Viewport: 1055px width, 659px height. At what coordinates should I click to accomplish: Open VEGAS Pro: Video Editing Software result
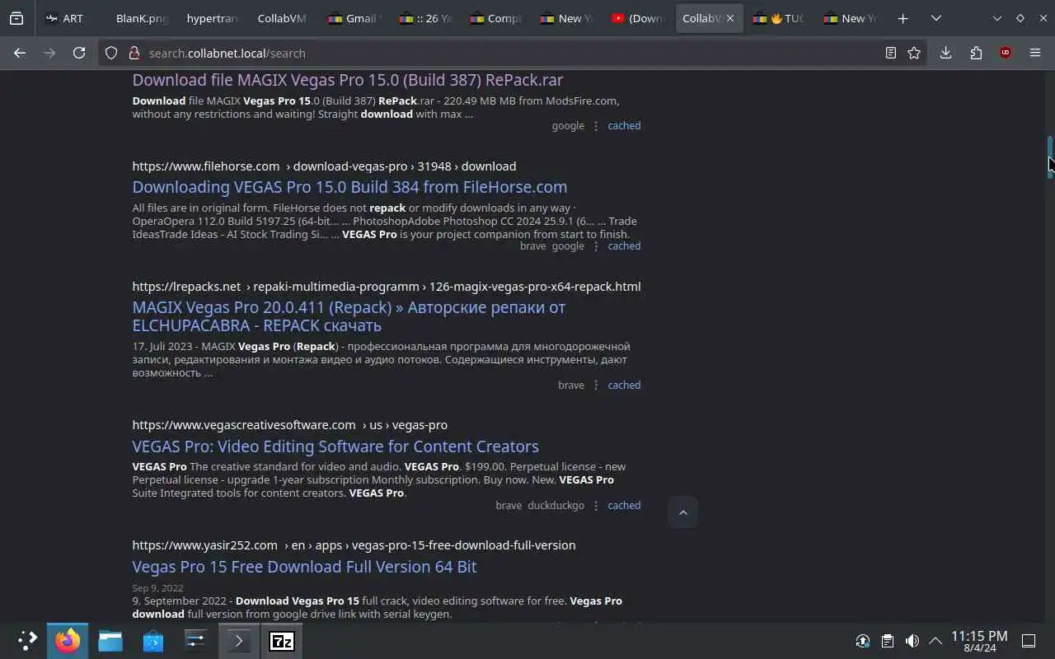point(335,446)
